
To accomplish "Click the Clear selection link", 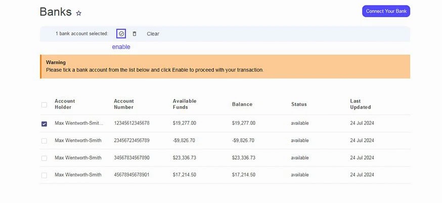I will coord(153,34).
